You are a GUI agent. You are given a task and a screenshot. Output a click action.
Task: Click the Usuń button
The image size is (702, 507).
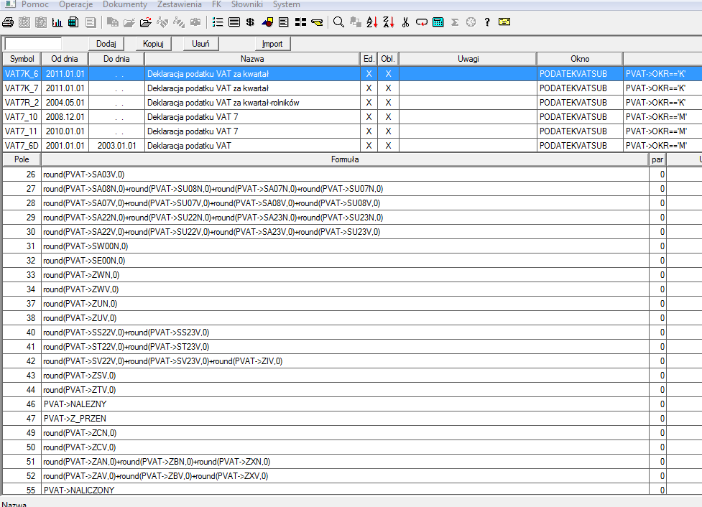200,44
